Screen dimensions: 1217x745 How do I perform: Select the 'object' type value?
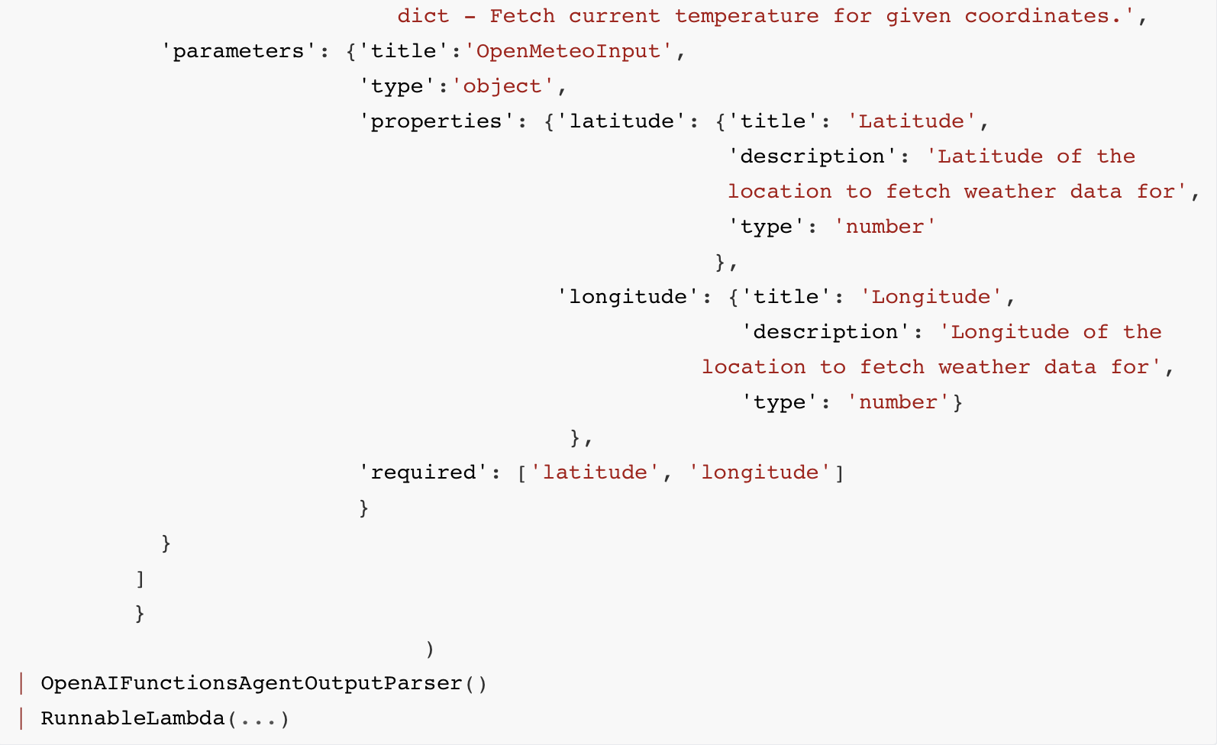(x=502, y=86)
